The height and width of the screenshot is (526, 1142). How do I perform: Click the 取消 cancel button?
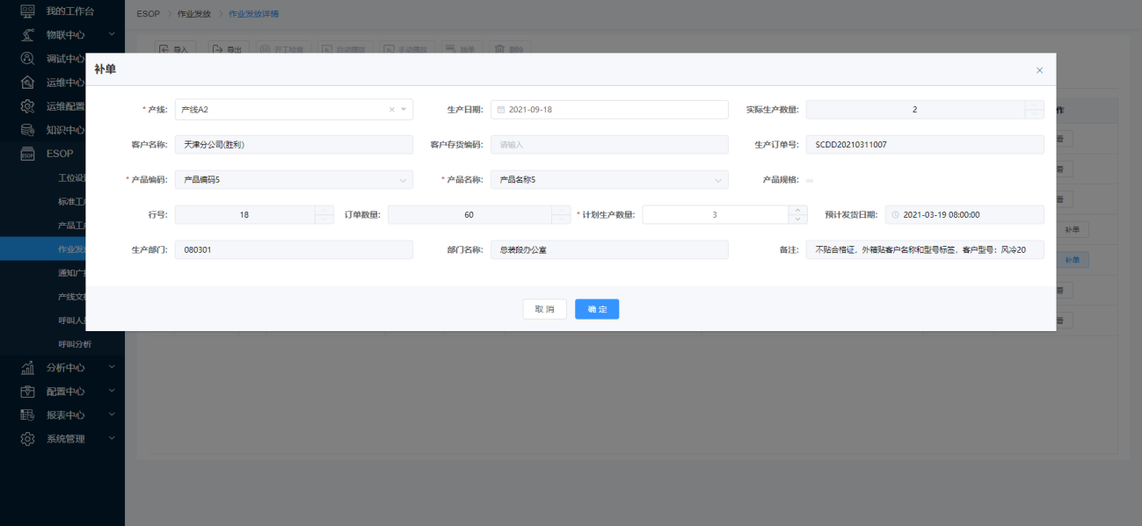(544, 309)
